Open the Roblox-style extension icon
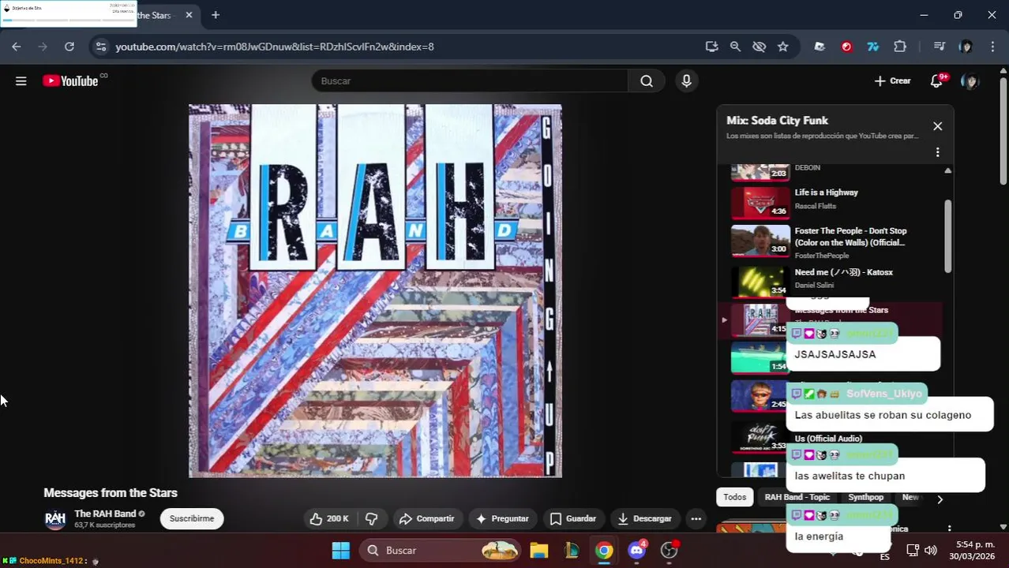The height and width of the screenshot is (568, 1009). pos(820,47)
